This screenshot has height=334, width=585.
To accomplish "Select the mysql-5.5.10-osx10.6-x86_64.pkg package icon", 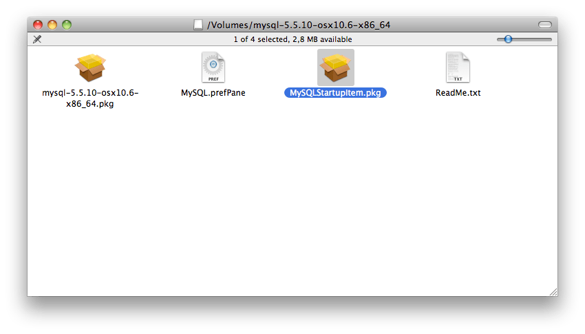I will pos(90,67).
